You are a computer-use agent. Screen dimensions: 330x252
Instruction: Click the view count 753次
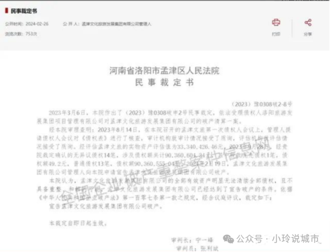point(31,34)
